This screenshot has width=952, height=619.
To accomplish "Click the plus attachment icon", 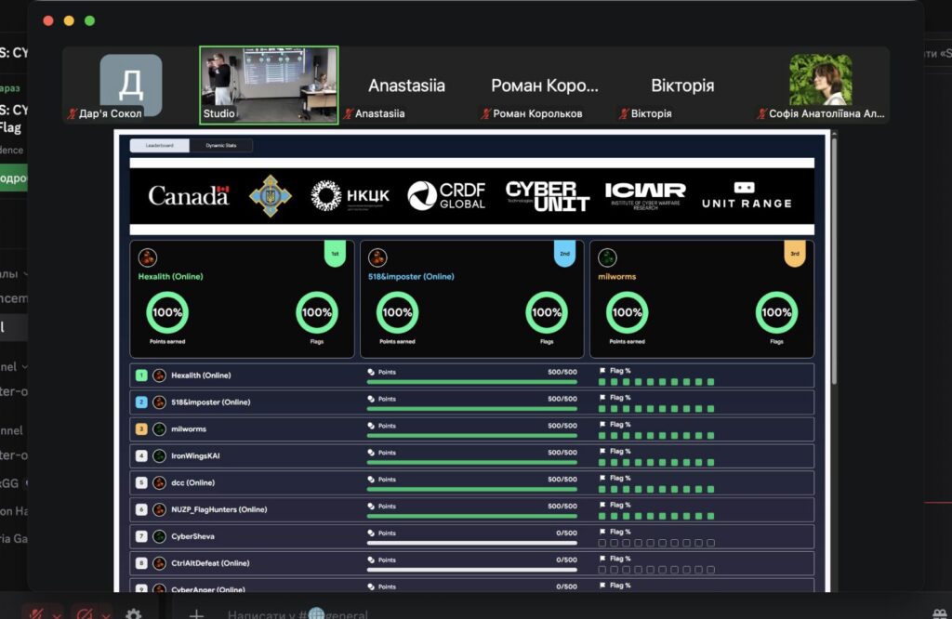I will point(196,613).
